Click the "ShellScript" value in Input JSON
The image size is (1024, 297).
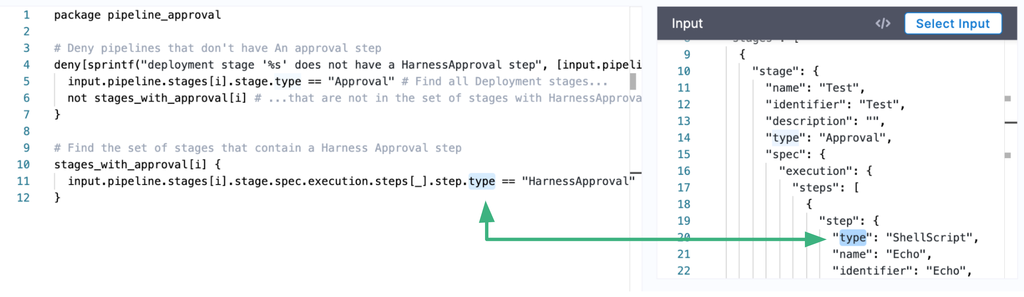[929, 238]
